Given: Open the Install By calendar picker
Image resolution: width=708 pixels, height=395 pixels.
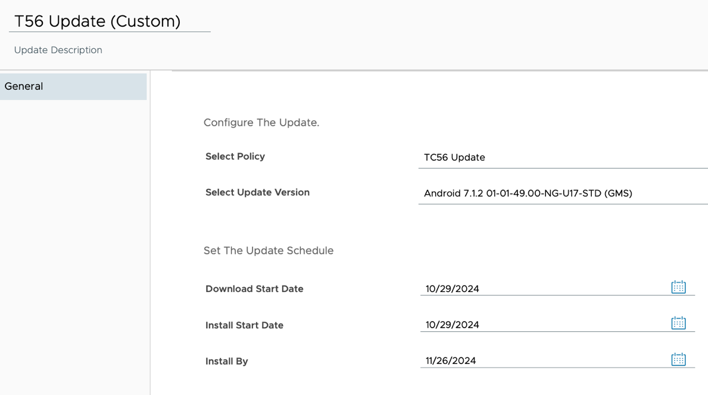Looking at the screenshot, I should pos(678,359).
